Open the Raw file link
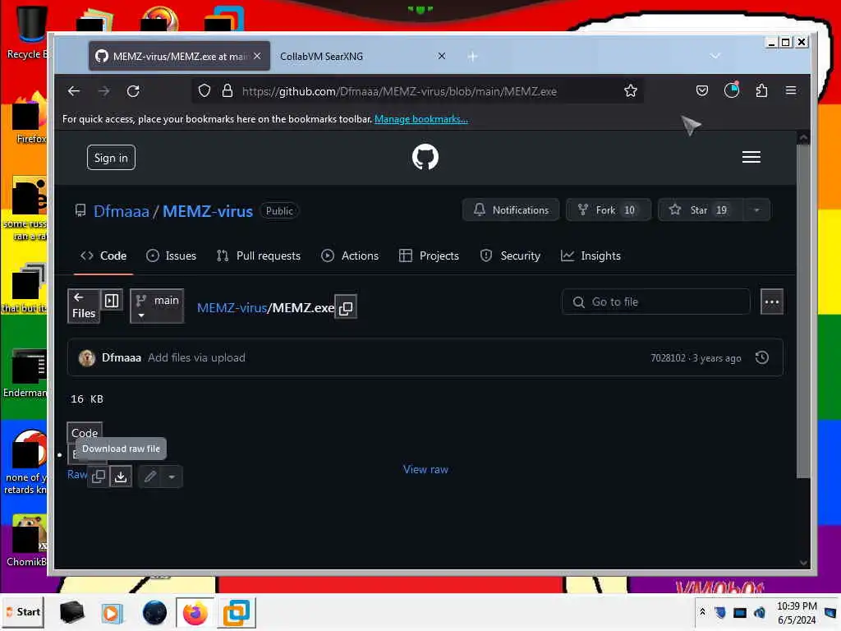 [76, 474]
